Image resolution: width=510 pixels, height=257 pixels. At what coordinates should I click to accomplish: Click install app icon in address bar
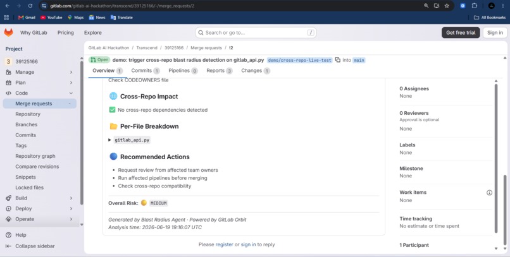[x=437, y=6]
